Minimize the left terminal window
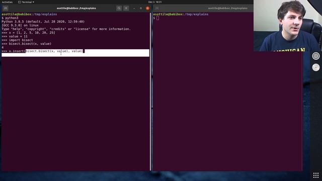This screenshot has height=181, width=322. pos(134,8)
